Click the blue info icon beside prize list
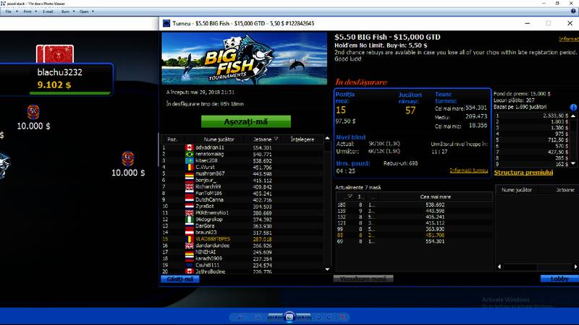 point(573,107)
